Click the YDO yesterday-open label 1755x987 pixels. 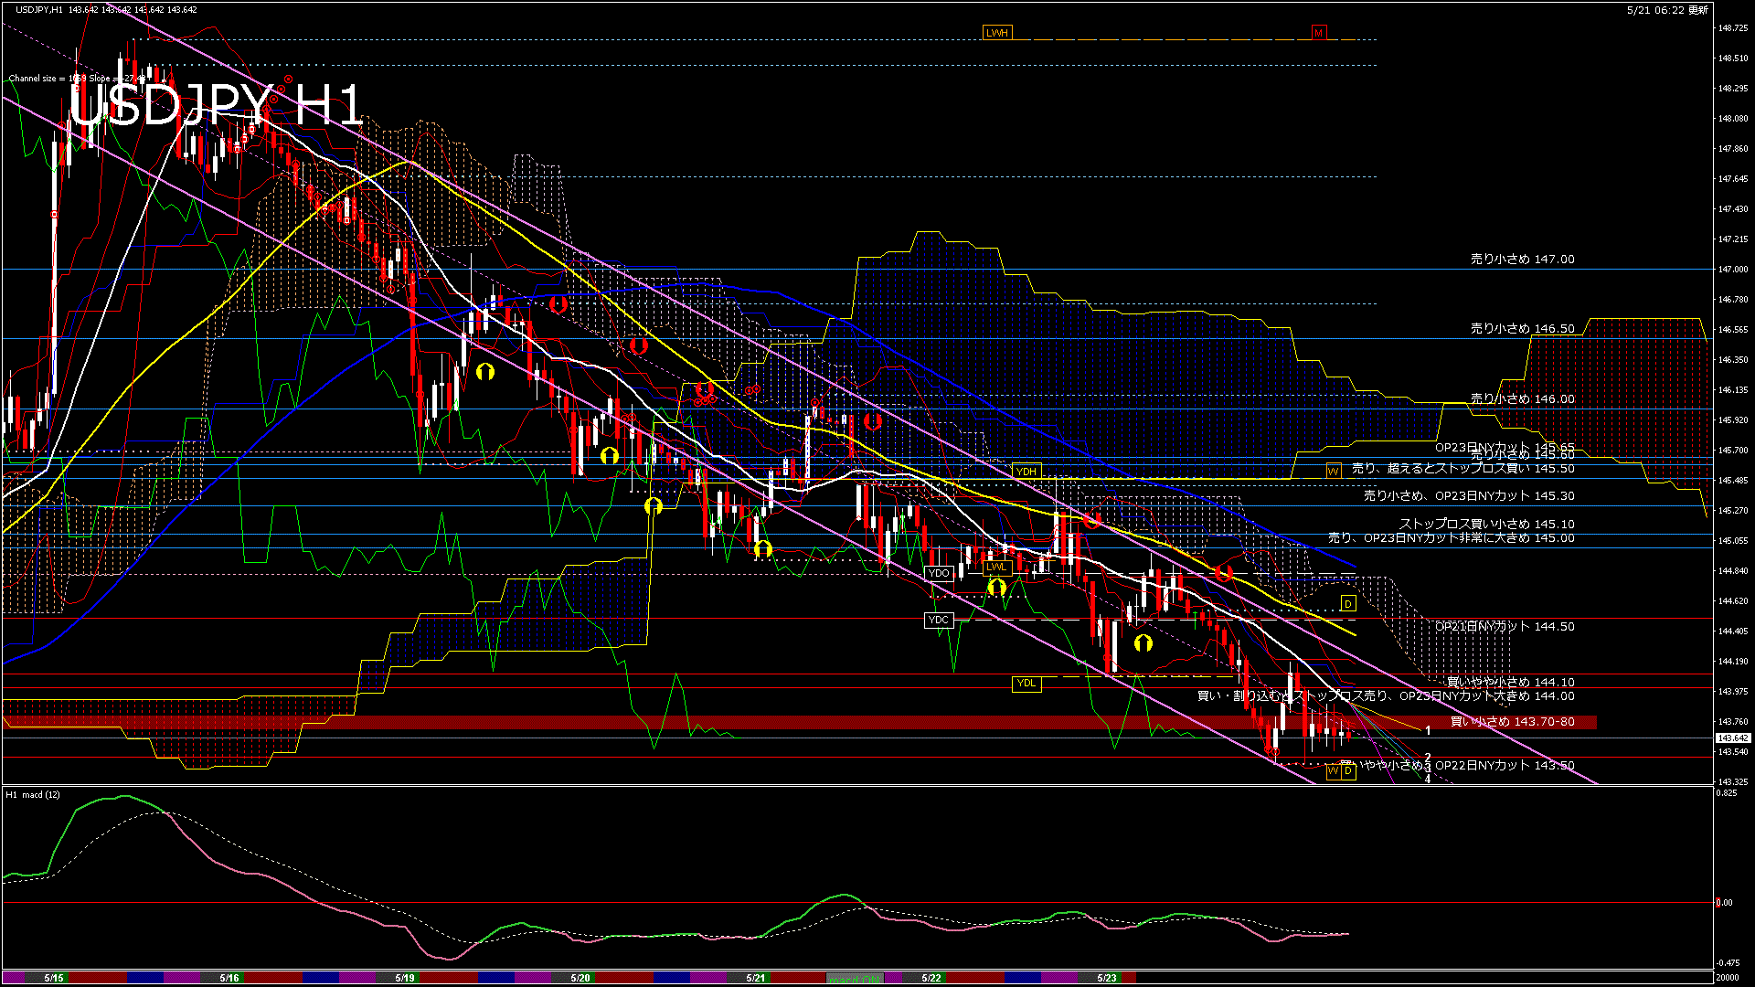[939, 573]
